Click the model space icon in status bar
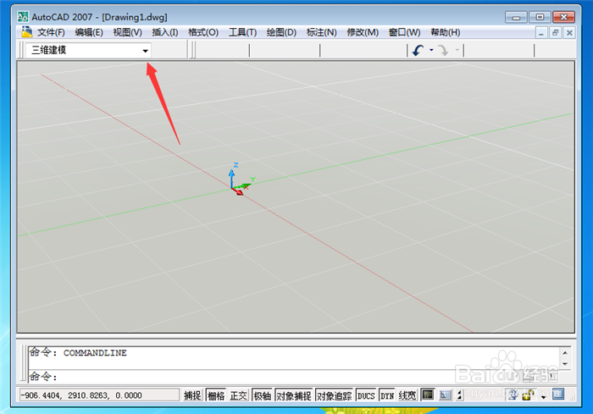Image resolution: width=593 pixels, height=414 pixels. coord(428,395)
